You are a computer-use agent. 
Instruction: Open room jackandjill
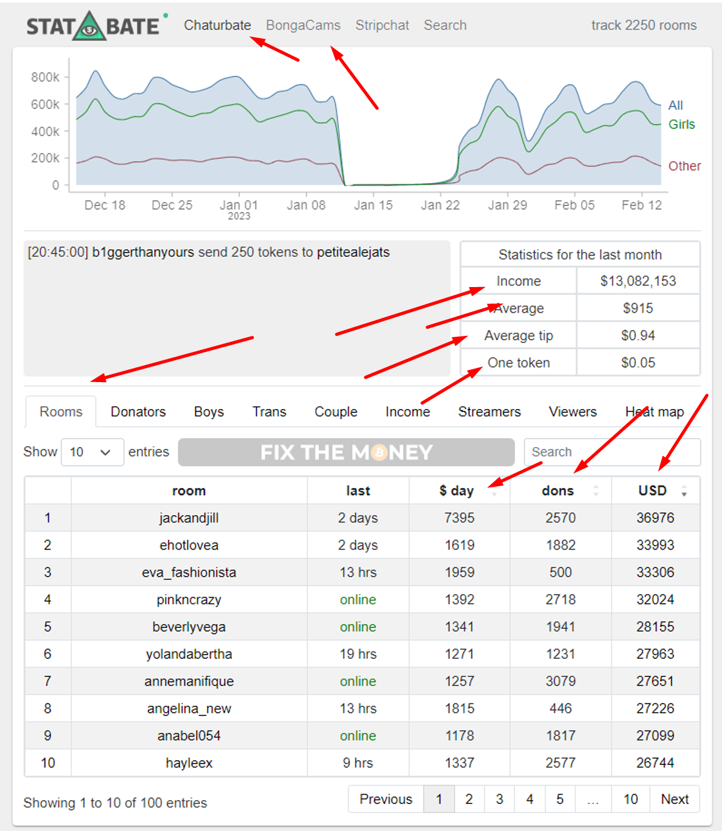tap(189, 518)
